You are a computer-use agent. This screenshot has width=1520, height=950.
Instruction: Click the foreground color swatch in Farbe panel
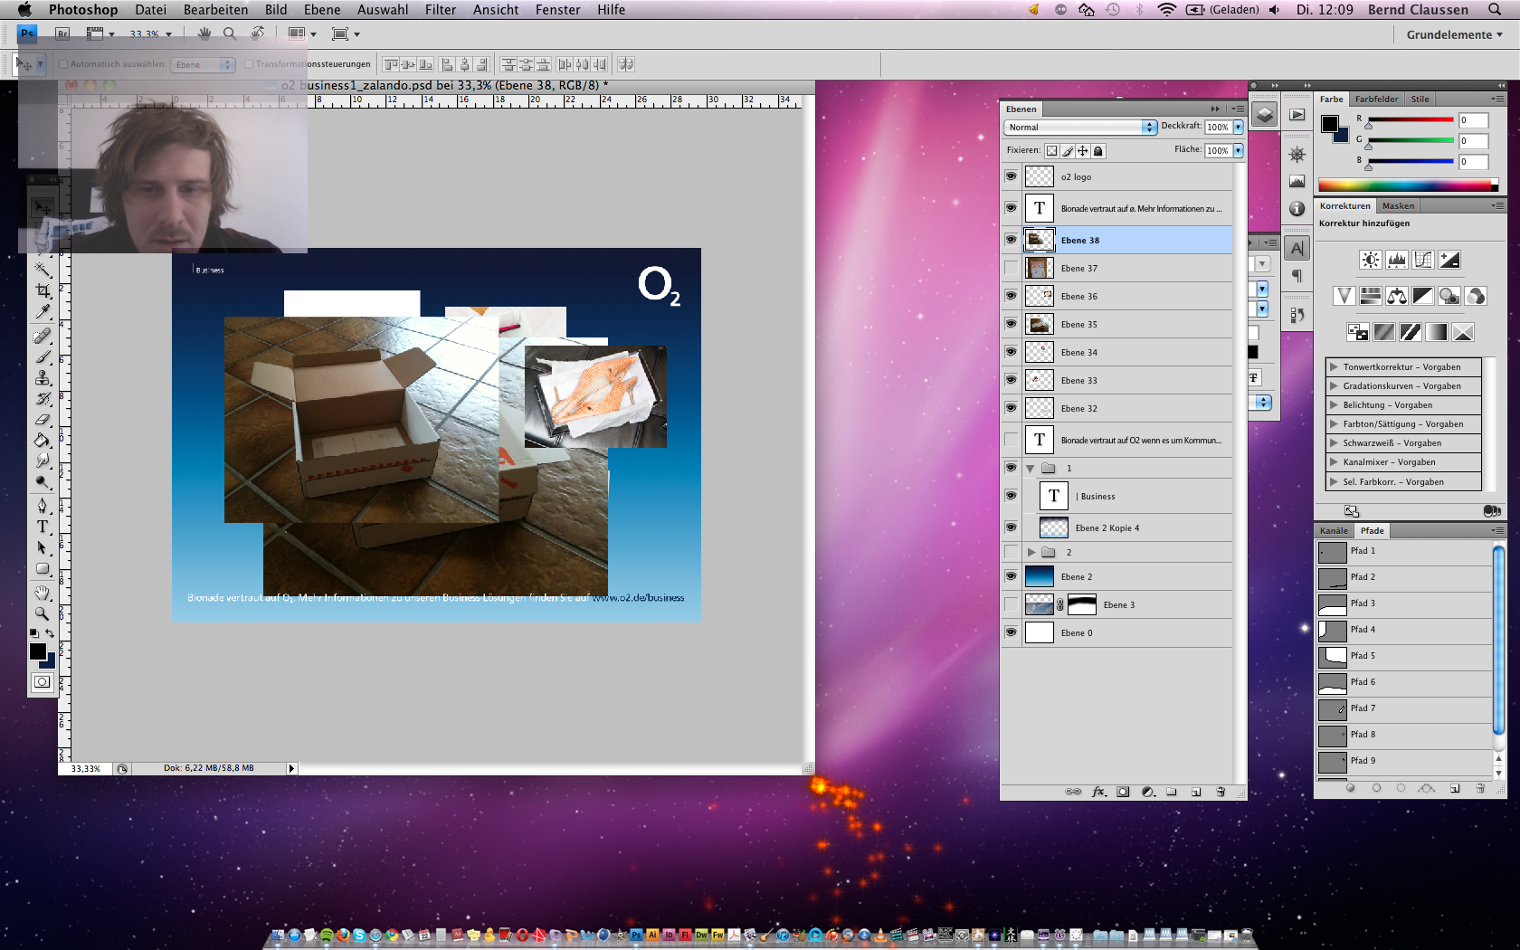[x=1329, y=124]
